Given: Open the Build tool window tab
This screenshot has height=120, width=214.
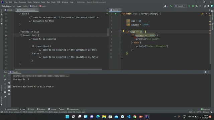Looking at the screenshot, I should [62, 109].
